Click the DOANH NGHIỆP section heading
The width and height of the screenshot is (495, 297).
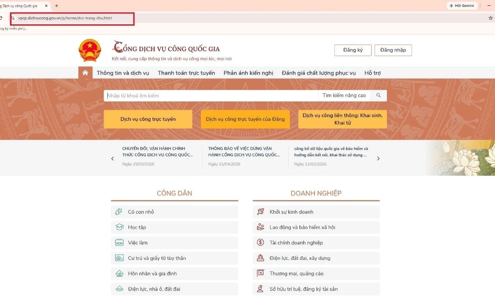[x=316, y=193]
